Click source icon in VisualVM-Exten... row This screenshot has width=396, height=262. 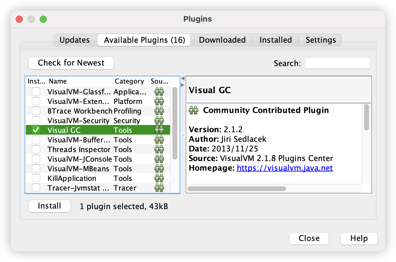(159, 101)
